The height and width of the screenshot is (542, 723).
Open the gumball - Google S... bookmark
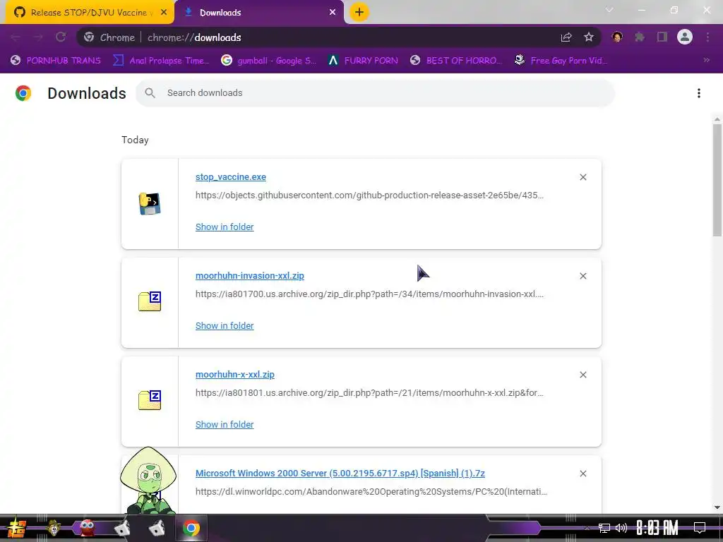268,61
